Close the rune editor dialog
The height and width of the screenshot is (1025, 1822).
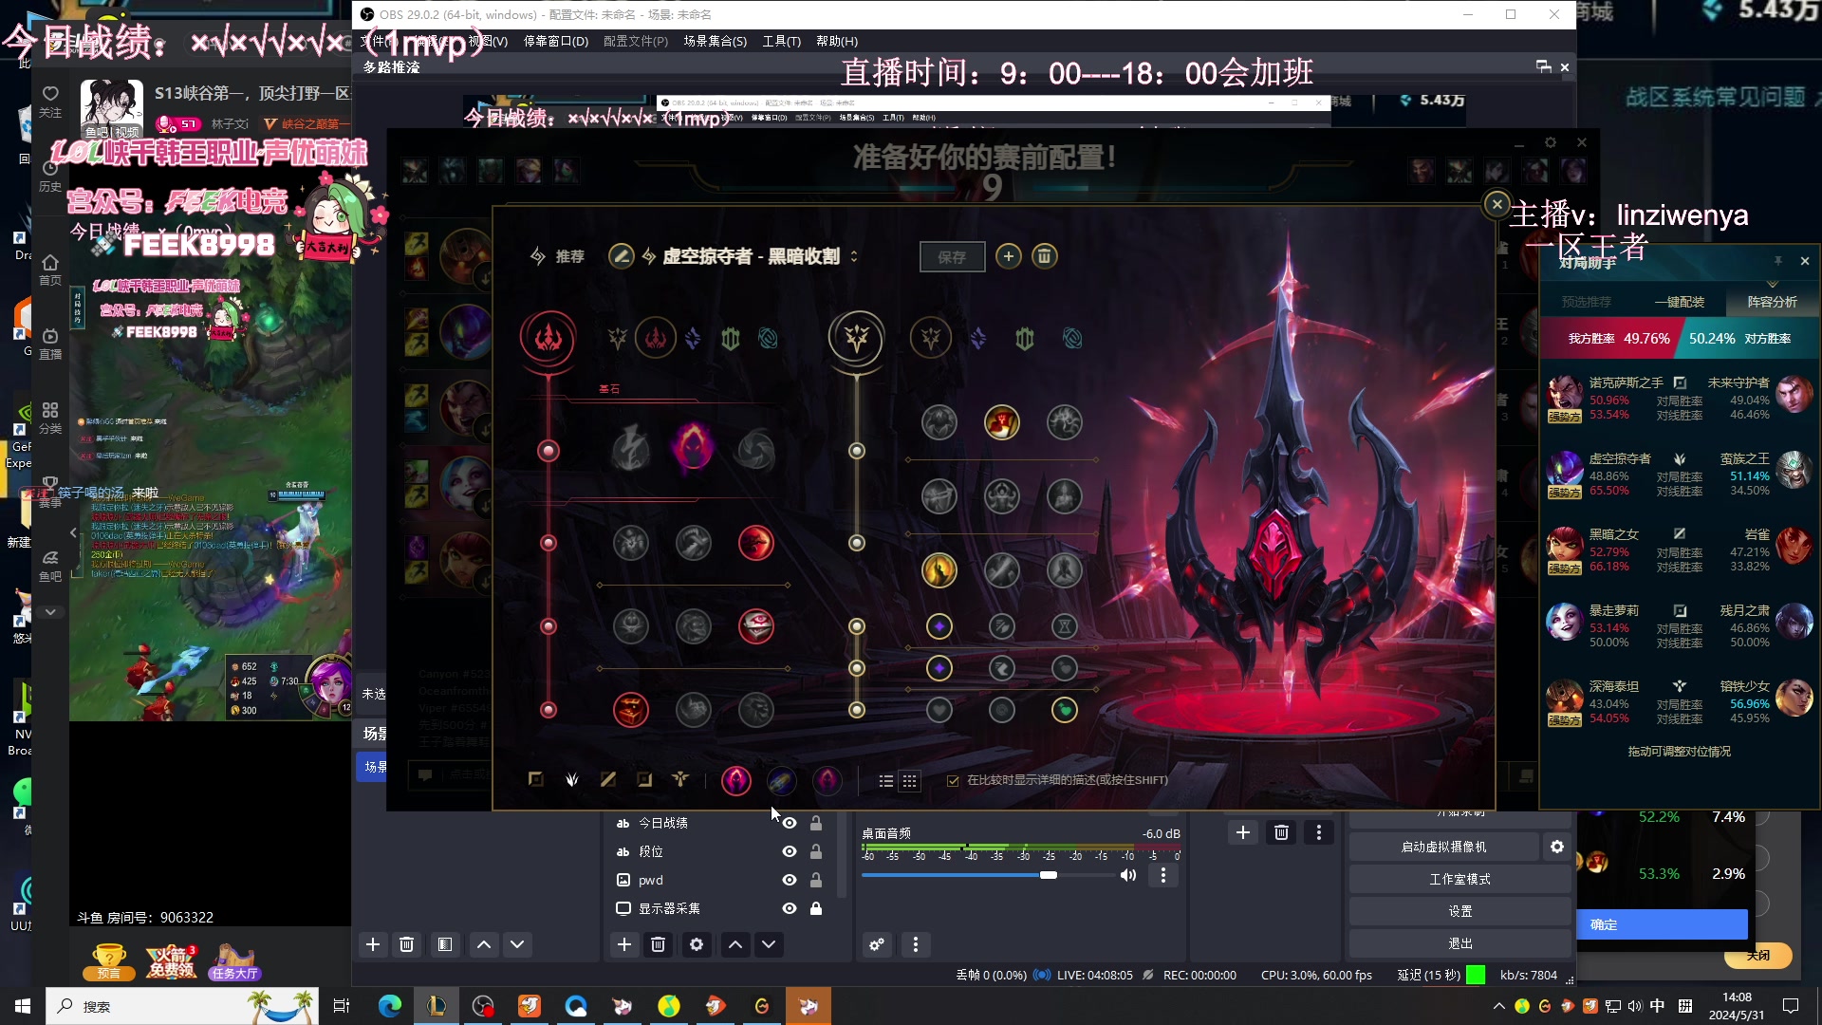(x=1497, y=203)
